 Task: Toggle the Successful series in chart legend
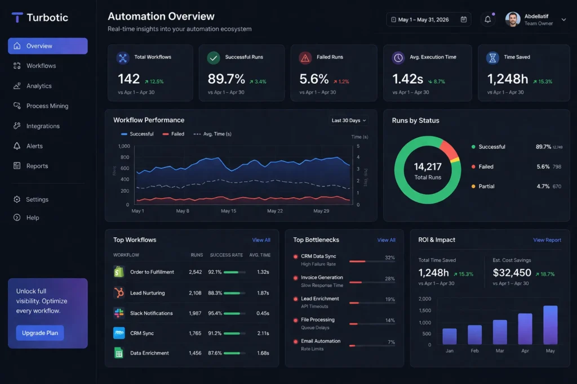coord(137,134)
